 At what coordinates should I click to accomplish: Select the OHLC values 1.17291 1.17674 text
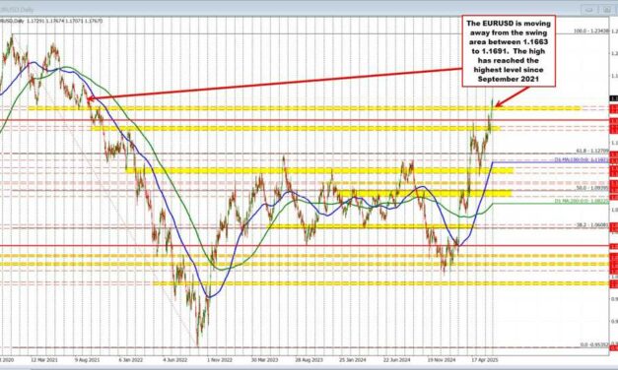coord(45,21)
